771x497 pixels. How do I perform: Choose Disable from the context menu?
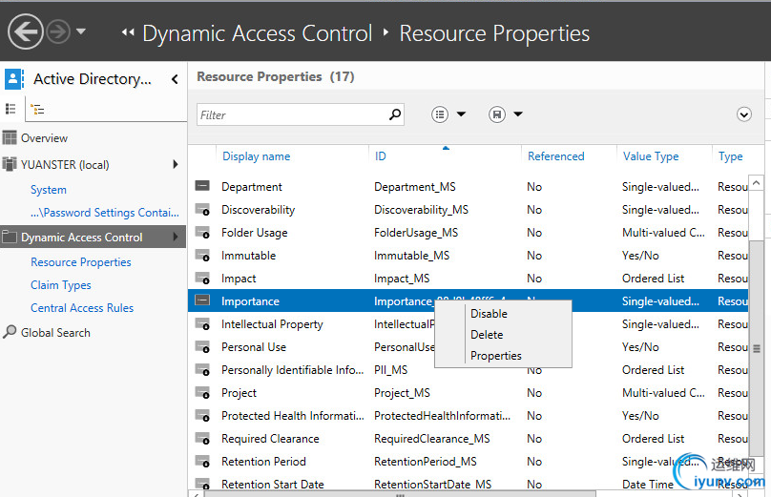(x=489, y=314)
